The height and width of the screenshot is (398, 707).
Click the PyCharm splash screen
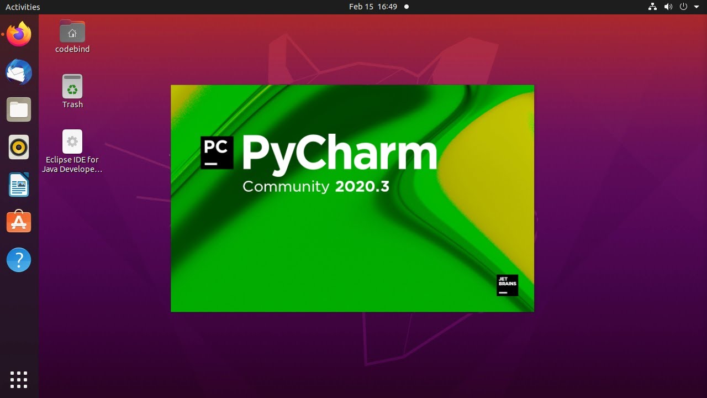tap(352, 198)
